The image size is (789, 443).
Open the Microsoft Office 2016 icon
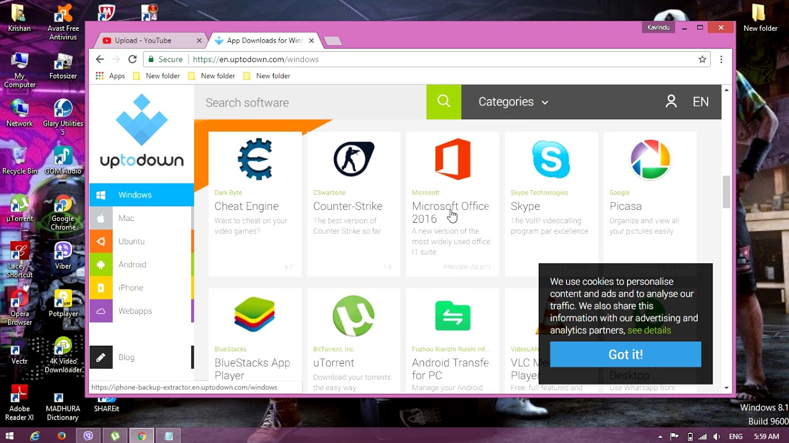(x=452, y=159)
